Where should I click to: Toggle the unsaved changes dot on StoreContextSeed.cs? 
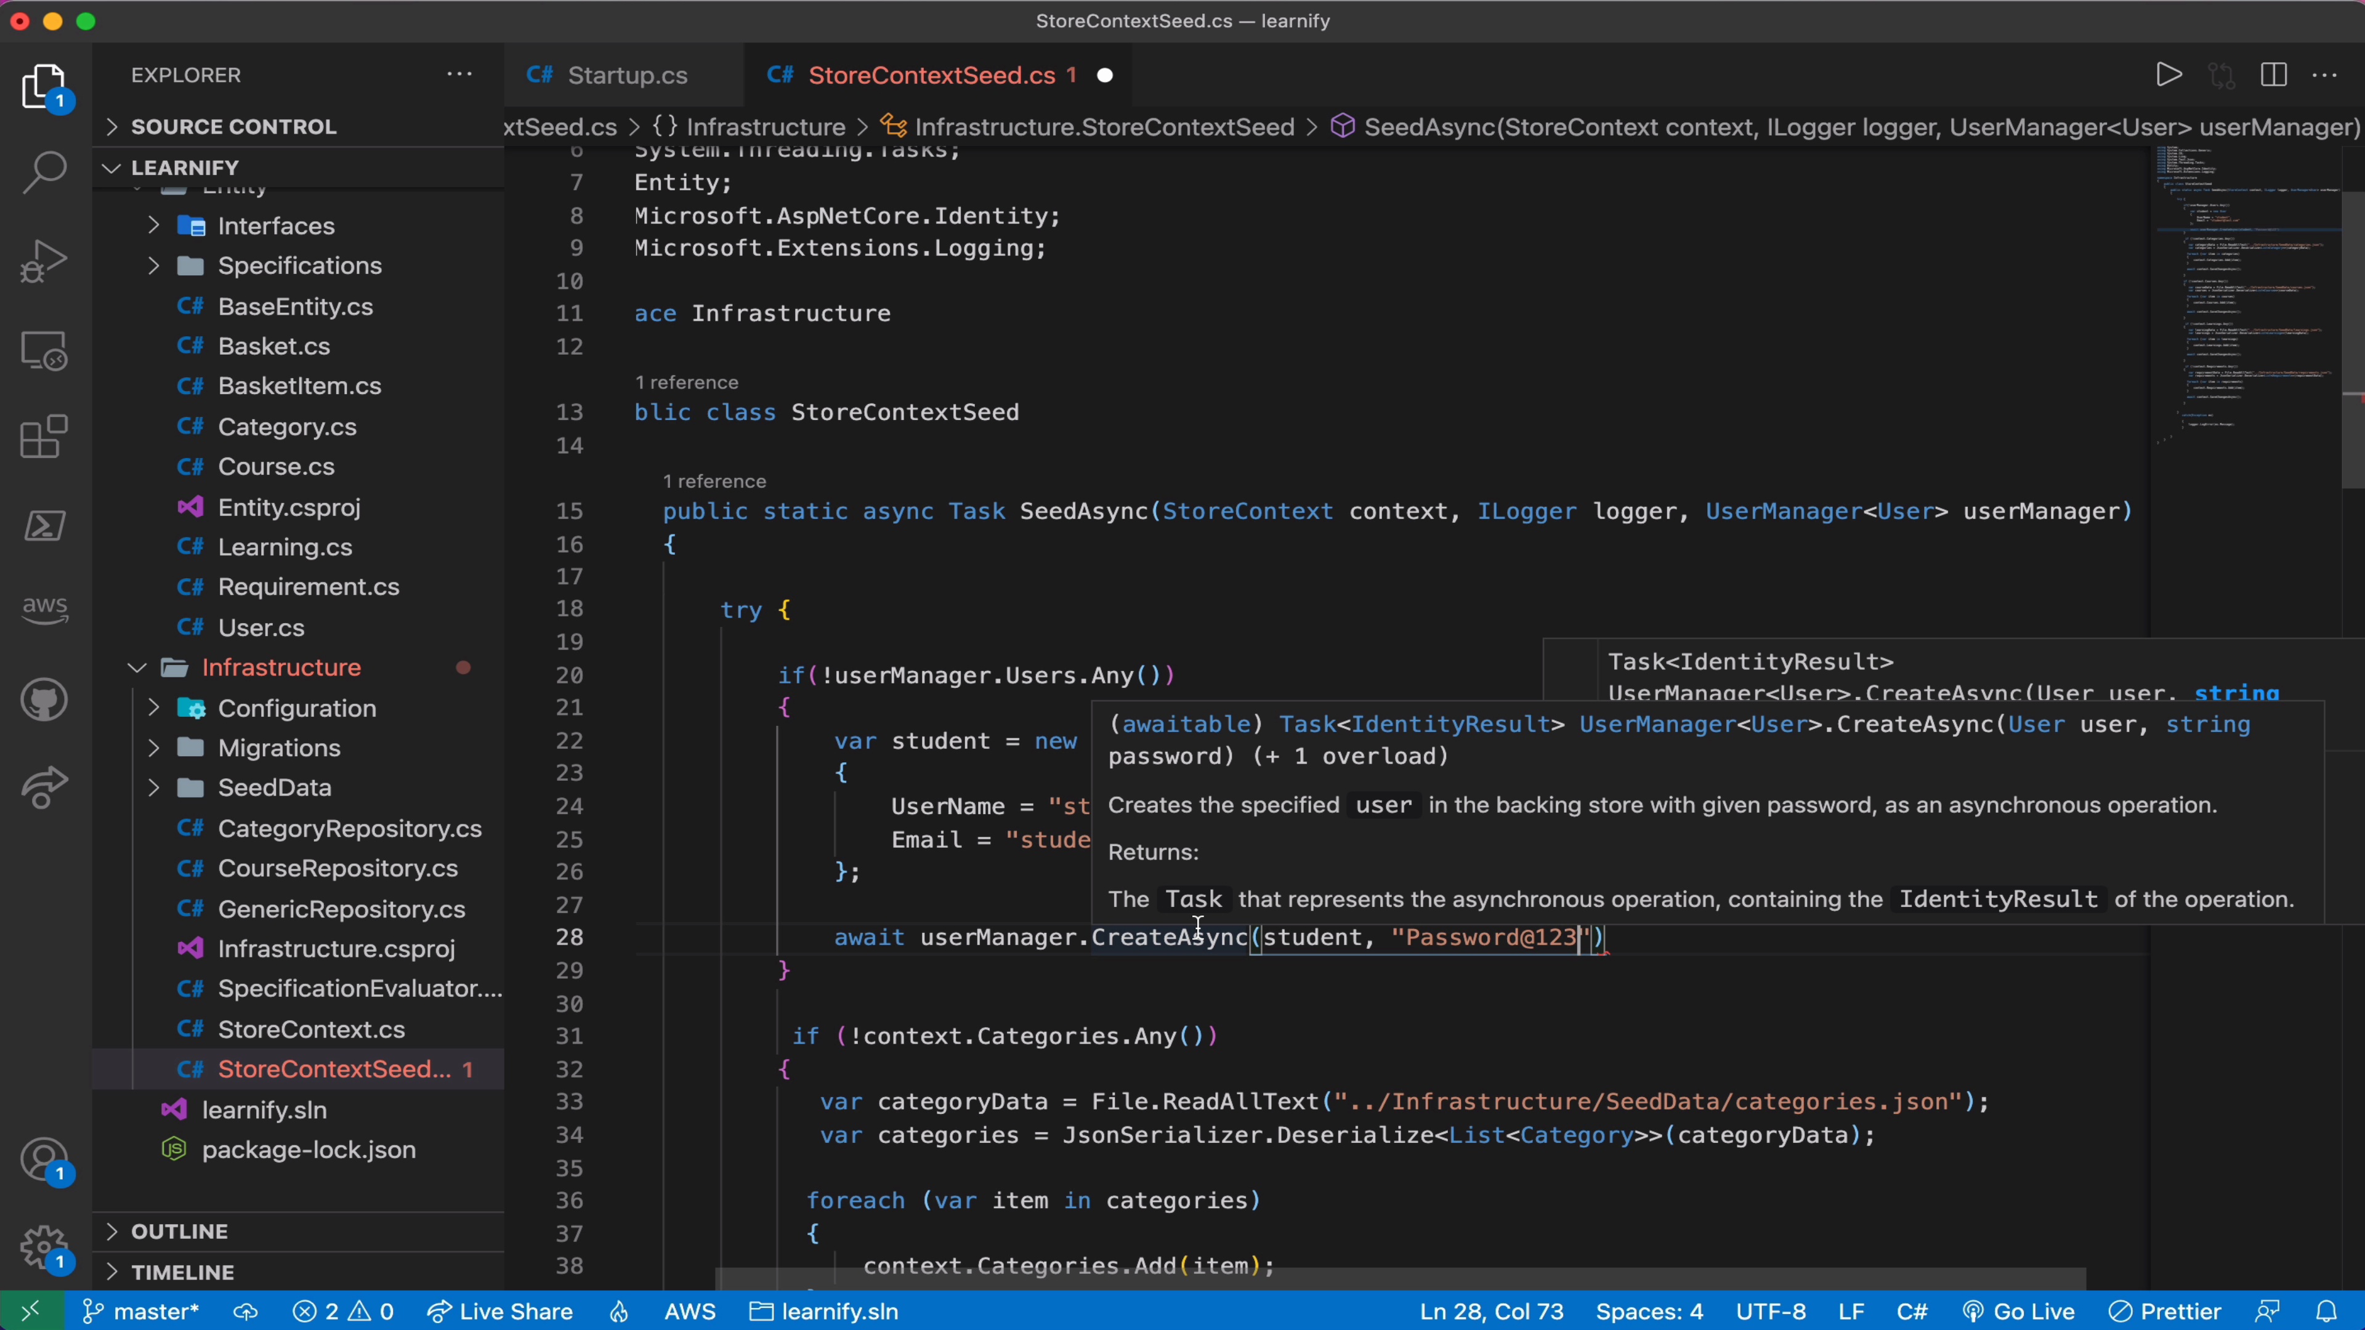(1106, 75)
